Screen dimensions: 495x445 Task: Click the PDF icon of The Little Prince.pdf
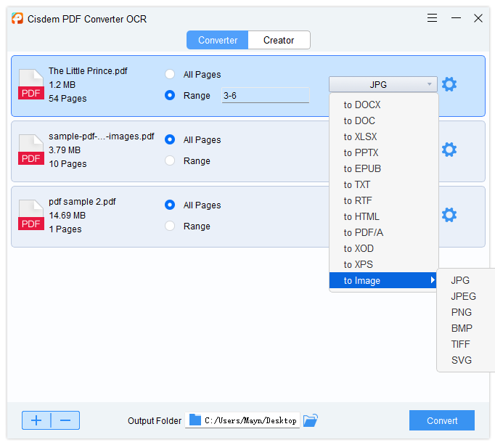tap(31, 85)
